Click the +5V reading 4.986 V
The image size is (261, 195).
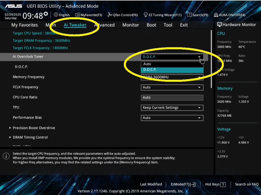pyautogui.click(x=243, y=142)
